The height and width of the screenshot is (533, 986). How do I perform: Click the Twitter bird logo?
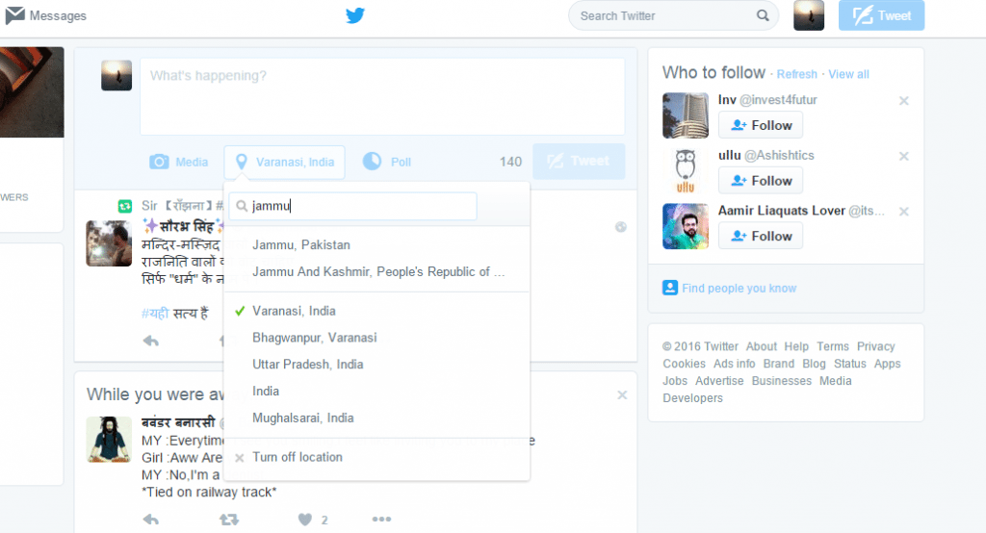point(355,15)
